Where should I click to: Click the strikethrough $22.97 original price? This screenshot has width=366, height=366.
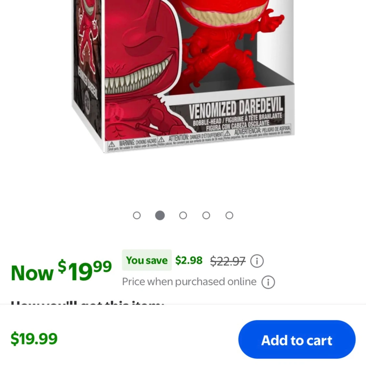[x=228, y=261]
